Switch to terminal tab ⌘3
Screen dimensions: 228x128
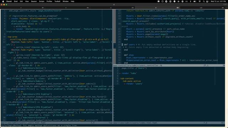113,7
